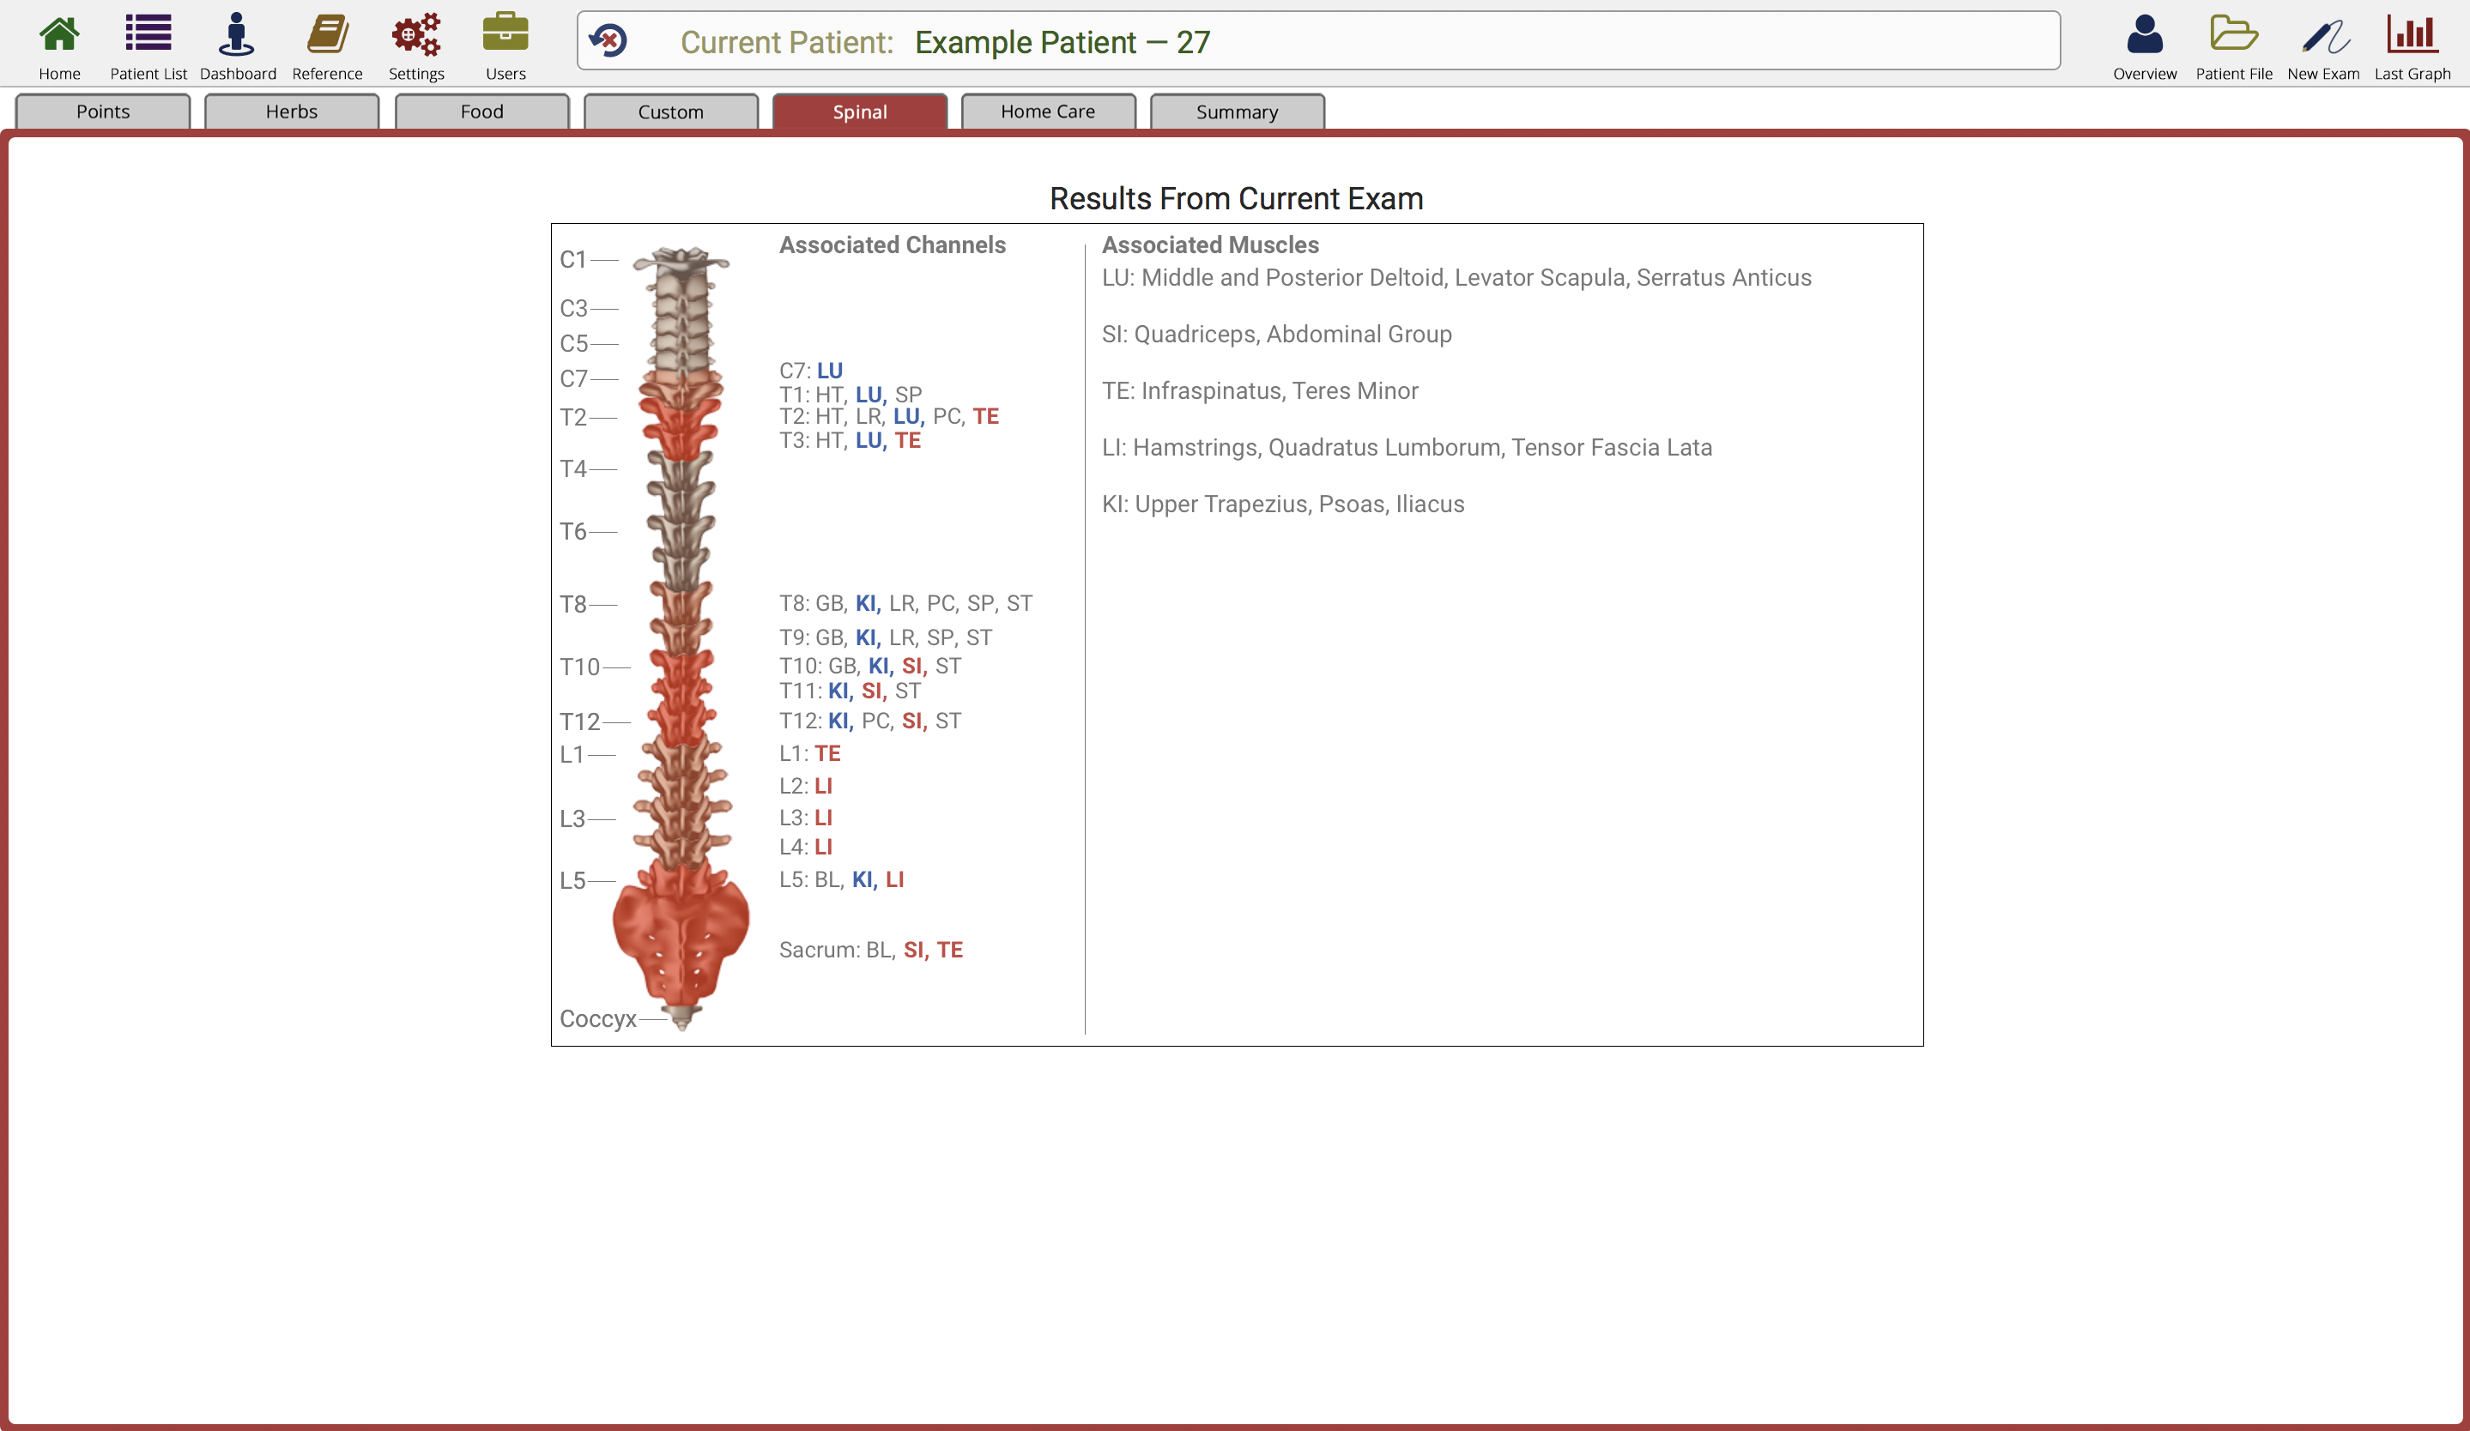Open the Food tab
Viewport: 2470px width, 1431px height.
coord(482,112)
